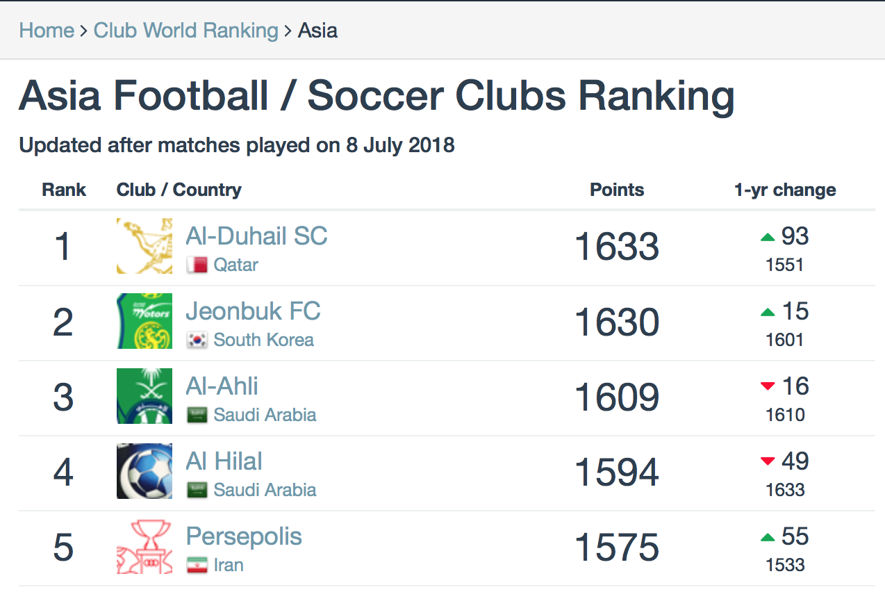
Task: Click Saudi Arabia under Al Hilal
Action: (265, 490)
